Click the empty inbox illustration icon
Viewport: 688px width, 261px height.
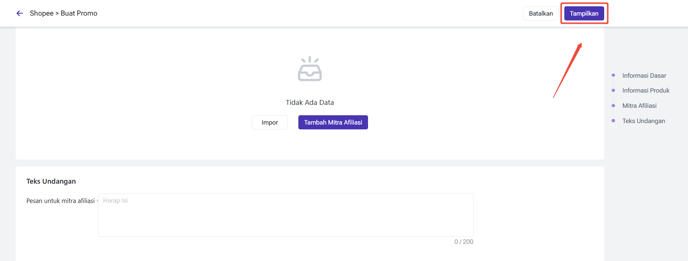[310, 69]
